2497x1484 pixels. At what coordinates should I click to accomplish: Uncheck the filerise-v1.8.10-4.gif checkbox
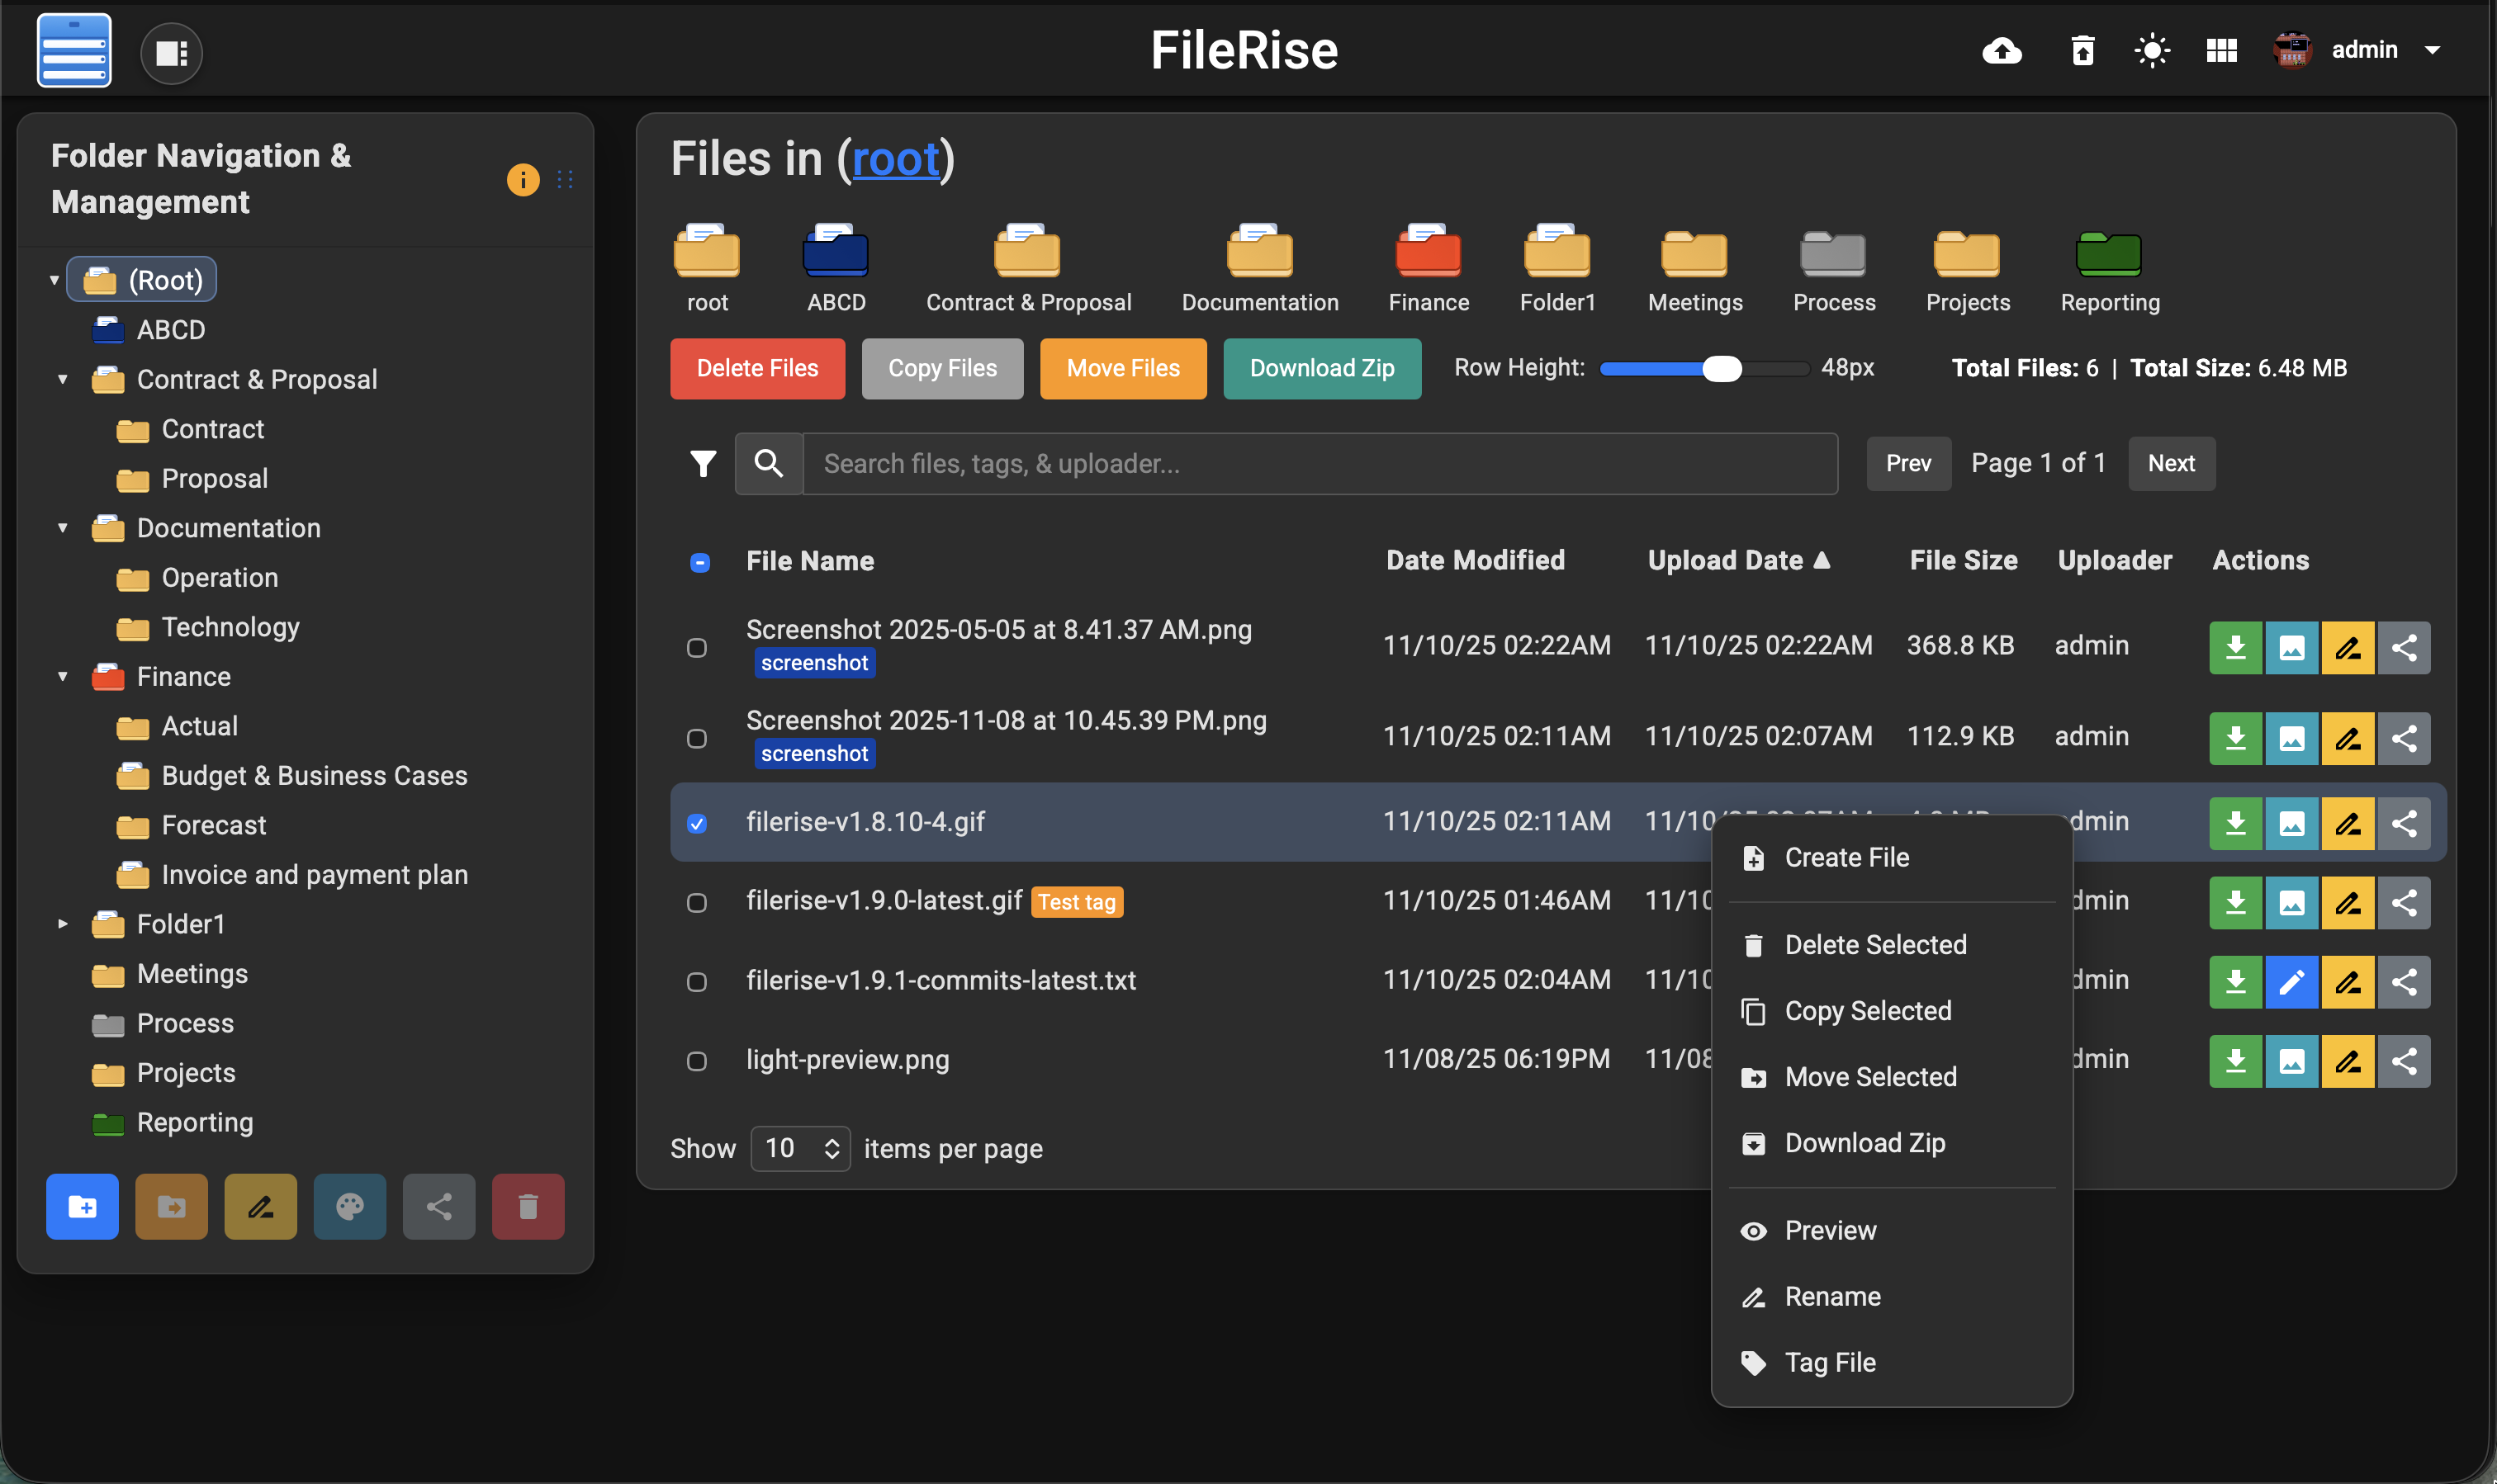click(697, 823)
